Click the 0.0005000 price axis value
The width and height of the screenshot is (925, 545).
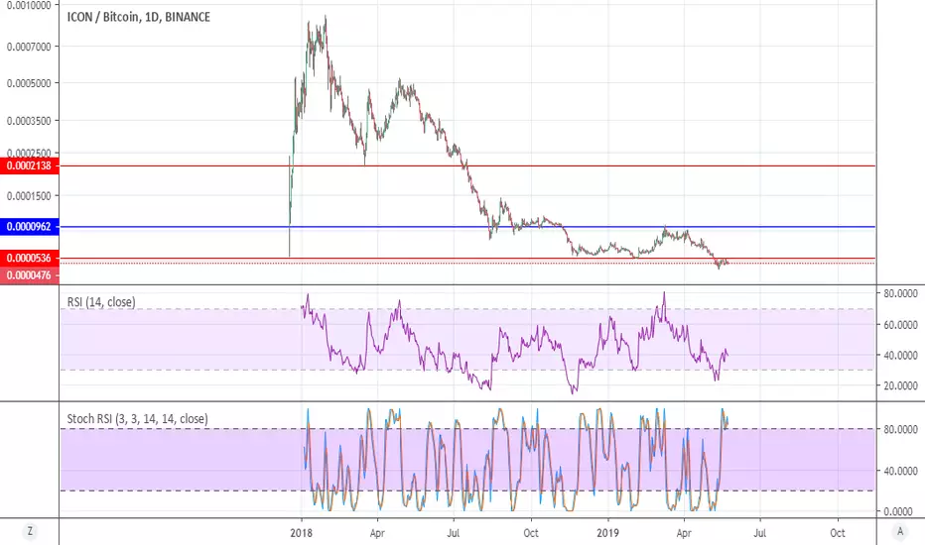29,83
